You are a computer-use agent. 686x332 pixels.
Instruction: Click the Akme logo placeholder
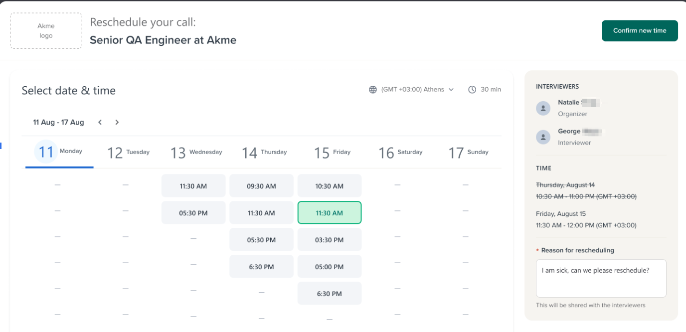click(x=46, y=31)
